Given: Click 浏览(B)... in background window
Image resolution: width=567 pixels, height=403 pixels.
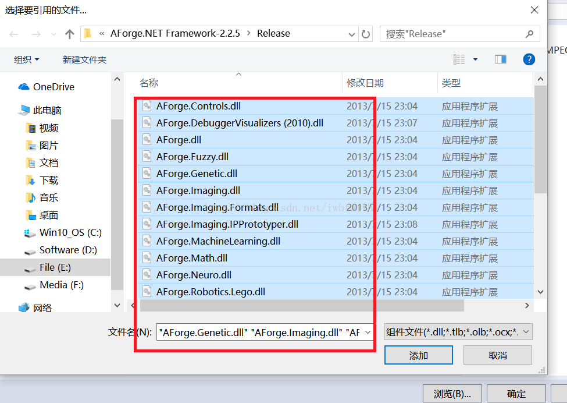Looking at the screenshot, I should click(x=452, y=394).
